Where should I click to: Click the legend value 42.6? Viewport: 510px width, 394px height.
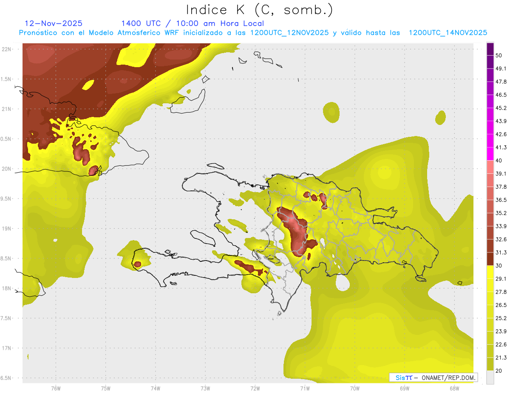point(501,134)
